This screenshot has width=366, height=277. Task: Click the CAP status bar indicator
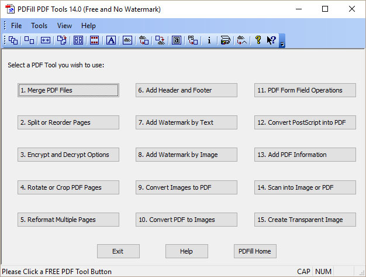tap(303, 272)
